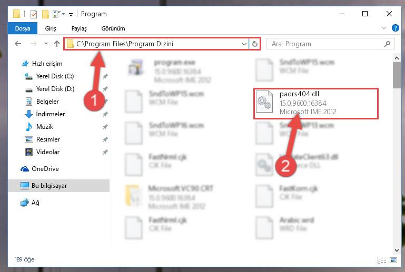Switch to details view icon
The height and width of the screenshot is (272, 405).
click(382, 260)
